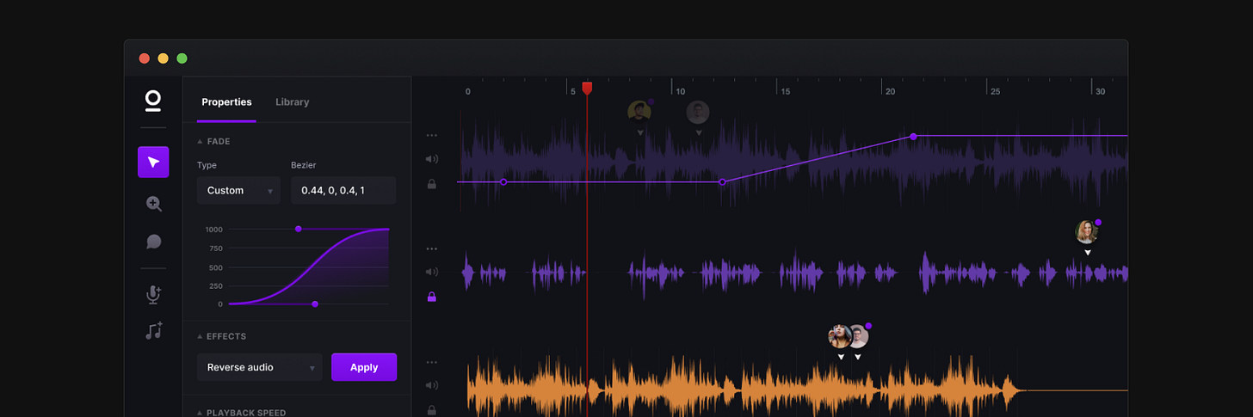Click the add music track icon
Image resolution: width=1253 pixels, height=417 pixels.
tap(153, 331)
